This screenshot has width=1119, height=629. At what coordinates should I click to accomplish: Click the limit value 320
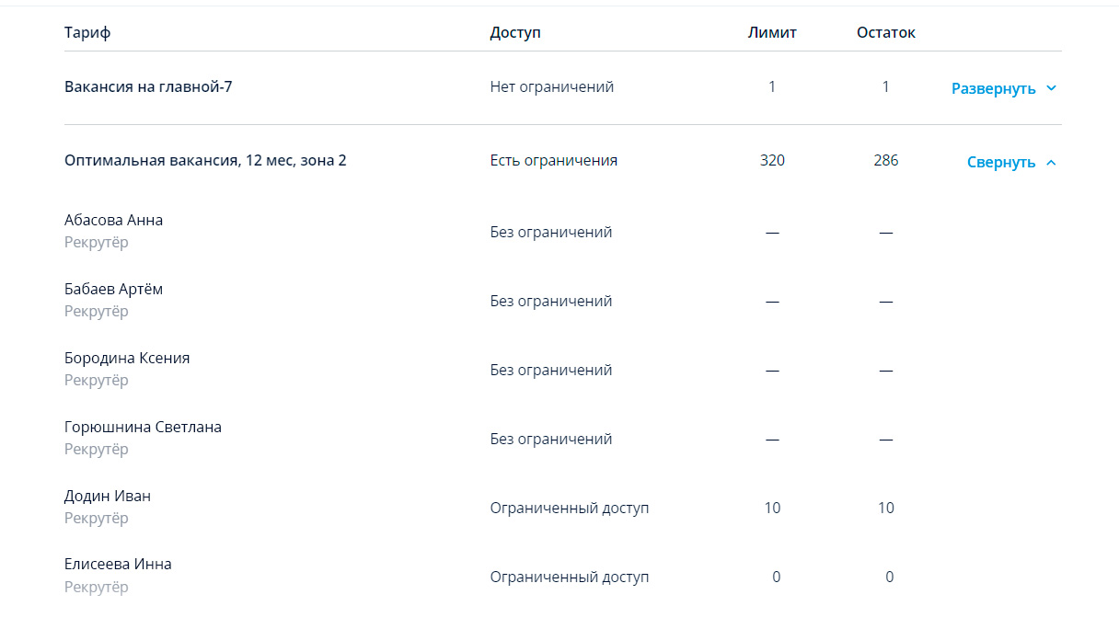click(772, 160)
